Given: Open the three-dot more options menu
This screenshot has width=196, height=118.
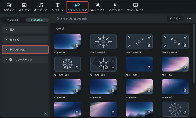Looking at the screenshot, I should tap(189, 19).
